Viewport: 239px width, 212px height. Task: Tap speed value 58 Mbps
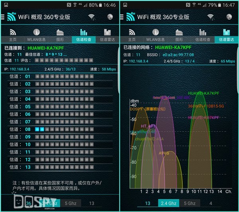pos(109,69)
